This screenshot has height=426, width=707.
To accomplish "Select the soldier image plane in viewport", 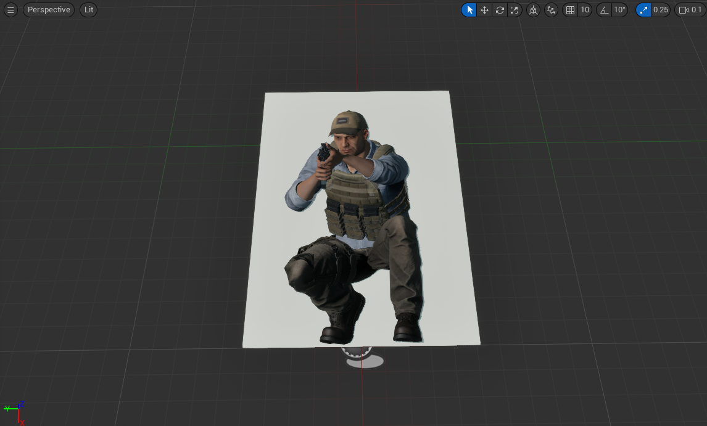I will click(x=361, y=219).
